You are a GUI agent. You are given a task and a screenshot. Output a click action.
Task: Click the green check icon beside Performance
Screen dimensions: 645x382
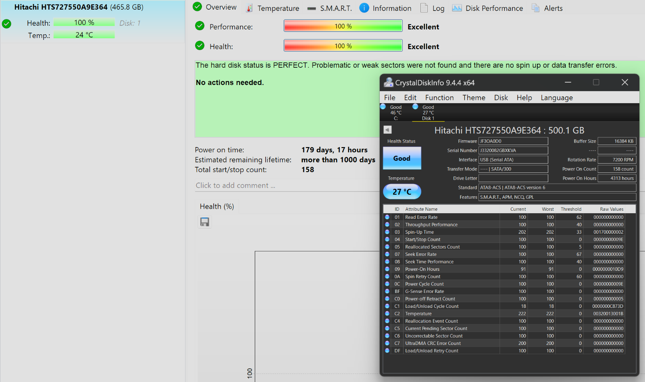[200, 26]
